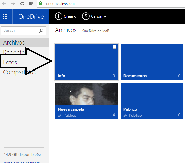Viewport: 185px width, 163px height.
Task: Click the Cargar upload arrow icon
Action: click(86, 16)
